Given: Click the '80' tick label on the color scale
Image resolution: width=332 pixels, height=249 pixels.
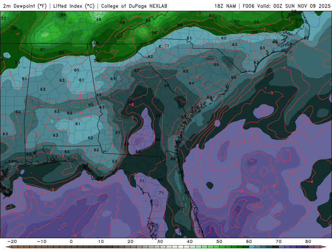Looking at the screenshot, I should (308, 242).
